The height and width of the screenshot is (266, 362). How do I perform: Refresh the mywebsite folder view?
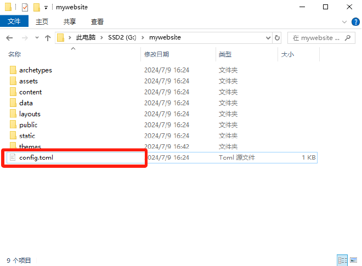pyautogui.click(x=277, y=38)
